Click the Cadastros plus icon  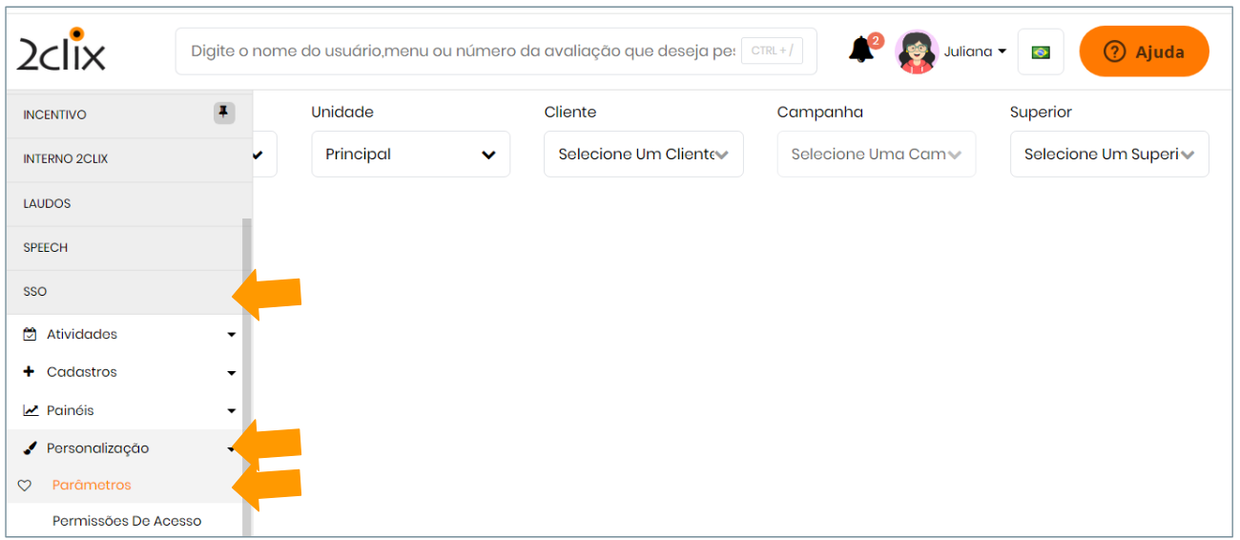[x=29, y=372]
